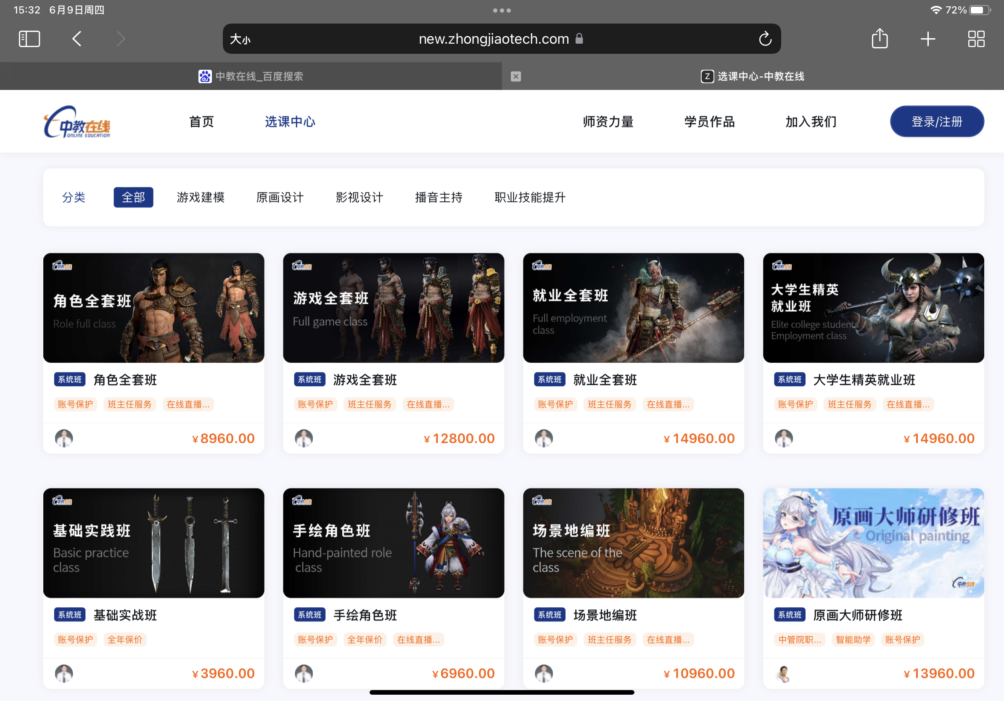Click the forward navigation arrow
The width and height of the screenshot is (1004, 701).
point(121,39)
